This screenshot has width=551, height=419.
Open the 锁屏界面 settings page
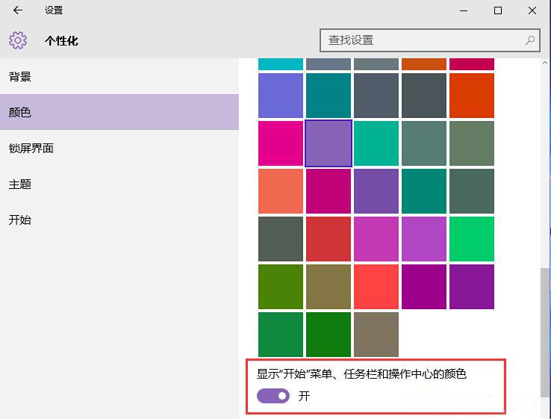[x=31, y=149]
